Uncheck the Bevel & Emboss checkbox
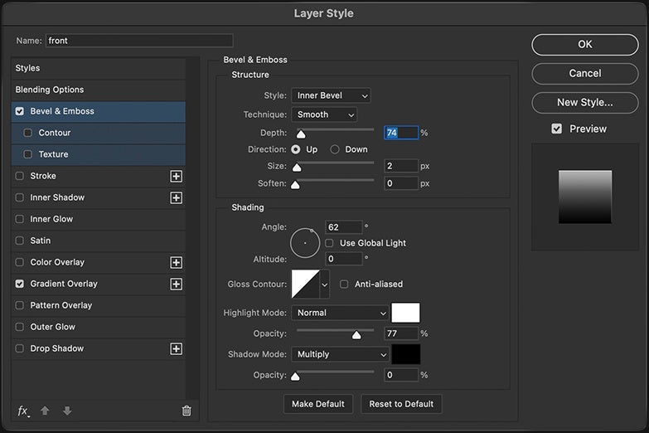Screen dimensions: 649x433 19,111
